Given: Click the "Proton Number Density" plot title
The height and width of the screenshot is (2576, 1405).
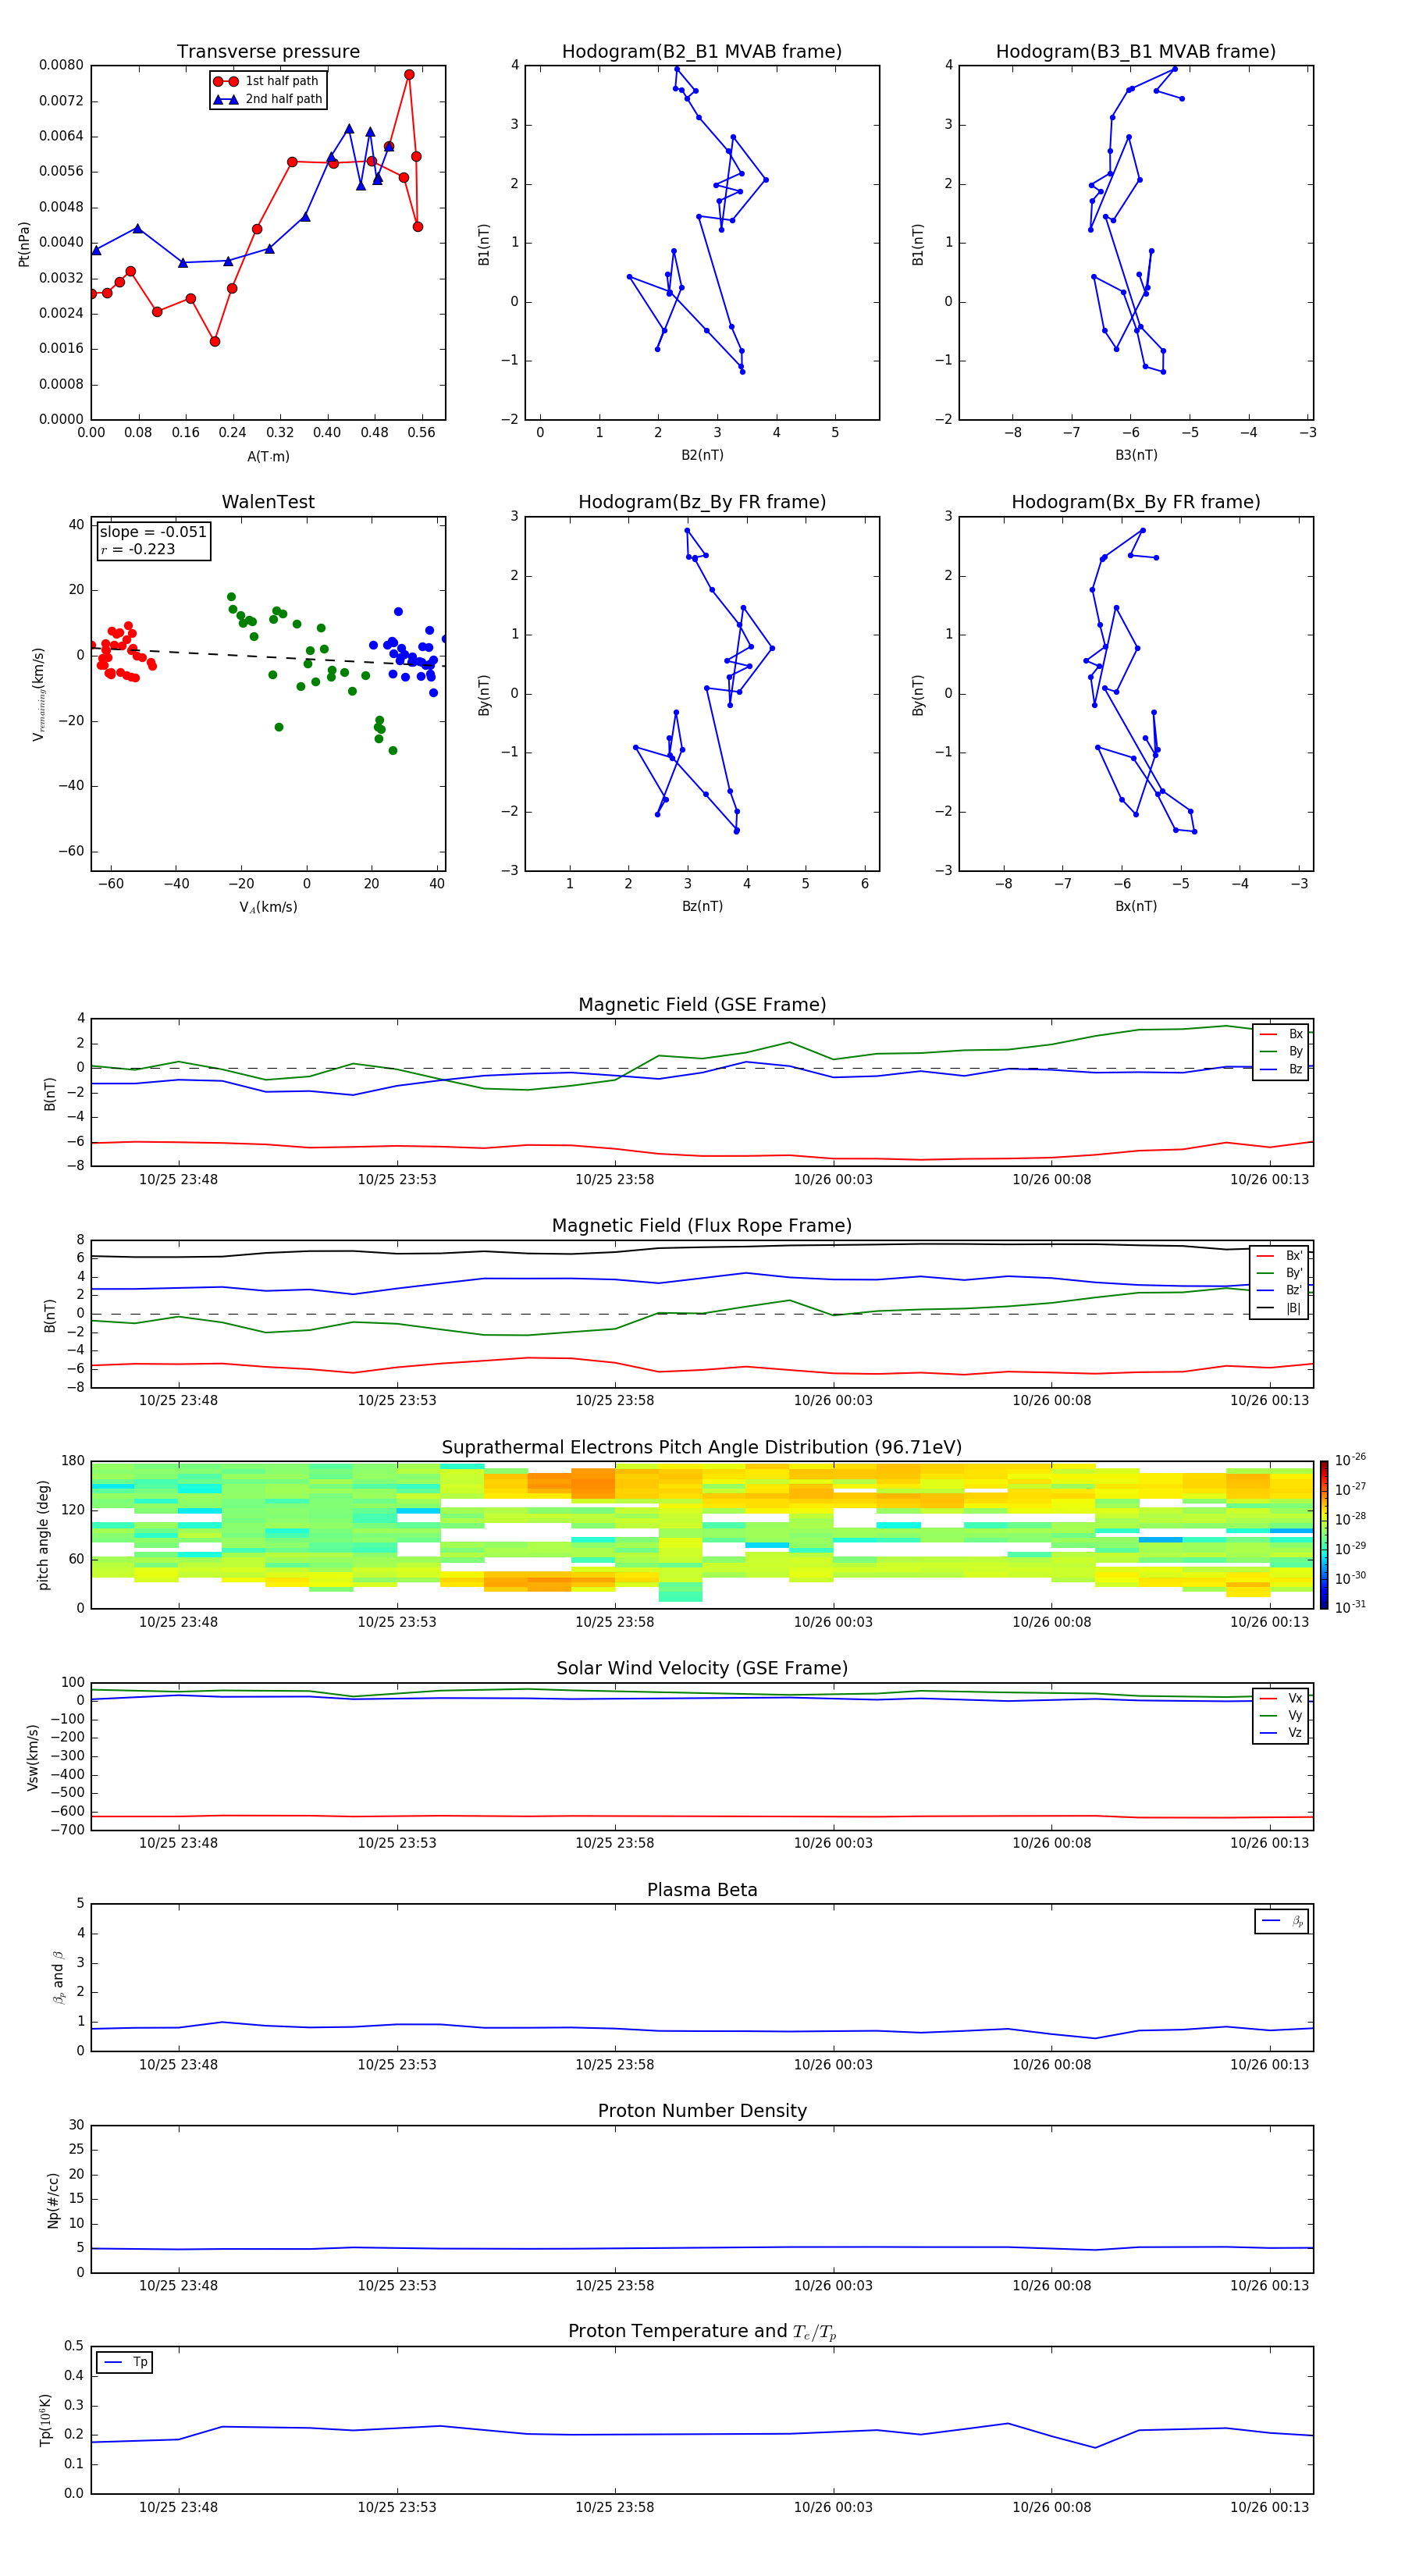Looking at the screenshot, I should pyautogui.click(x=702, y=2111).
